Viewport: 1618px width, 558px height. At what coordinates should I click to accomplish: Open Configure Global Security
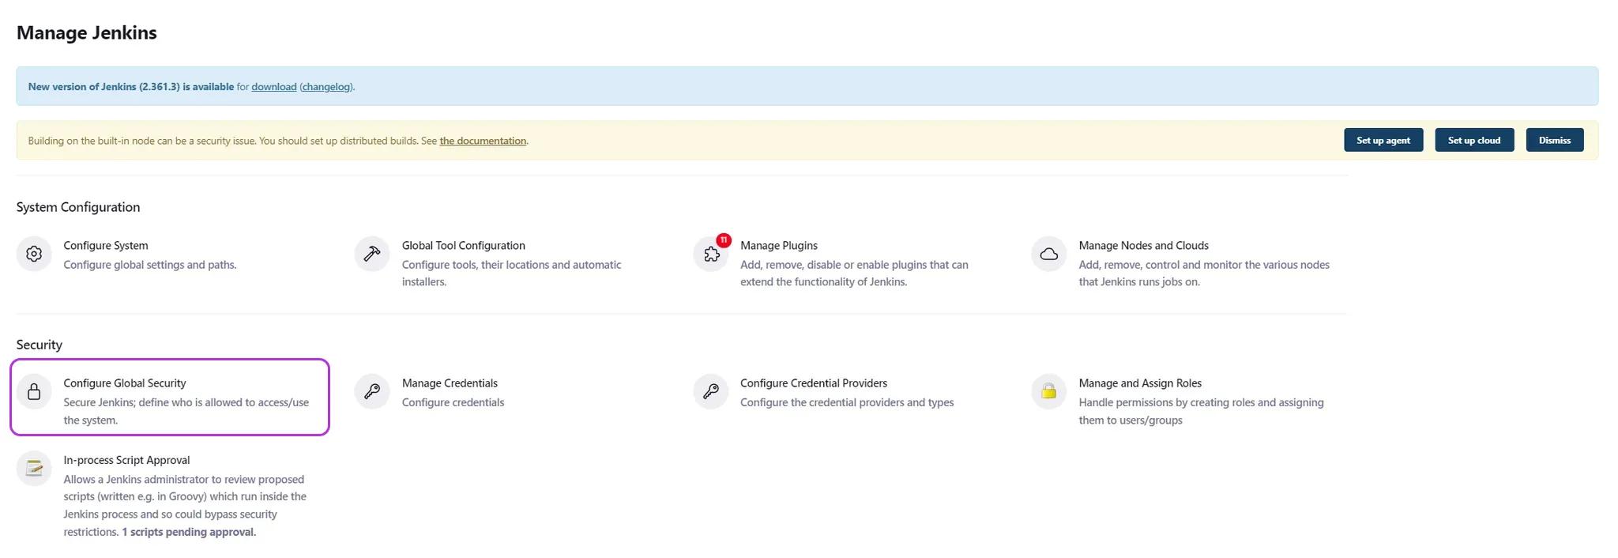(x=125, y=383)
